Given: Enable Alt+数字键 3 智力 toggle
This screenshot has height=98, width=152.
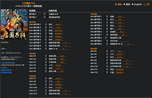Looking at the screenshot, I should pos(107,23).
